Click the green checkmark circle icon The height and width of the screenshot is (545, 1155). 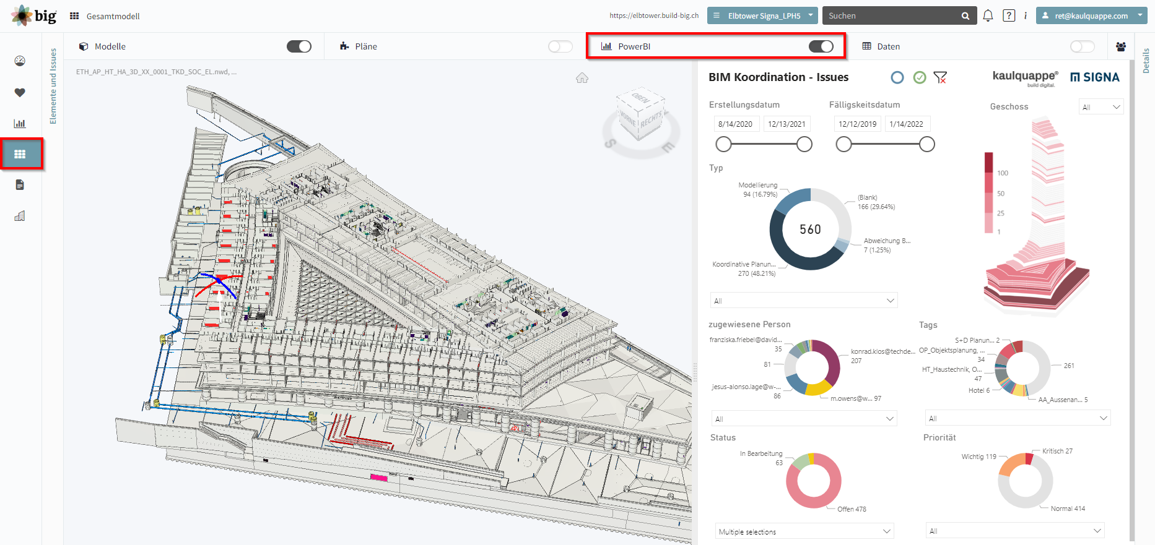click(x=920, y=77)
